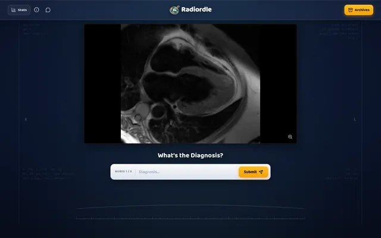Click the magnifier zoom icon on image
This screenshot has width=381, height=238.
point(290,137)
